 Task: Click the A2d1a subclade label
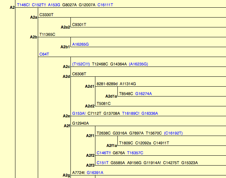(111, 96)
